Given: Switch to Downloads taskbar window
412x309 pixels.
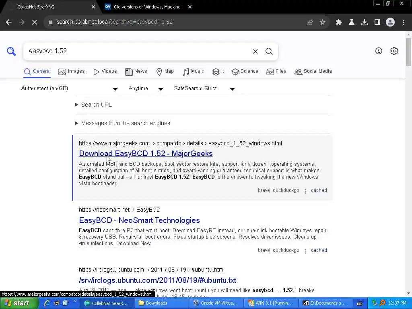Looking at the screenshot, I should [161, 303].
